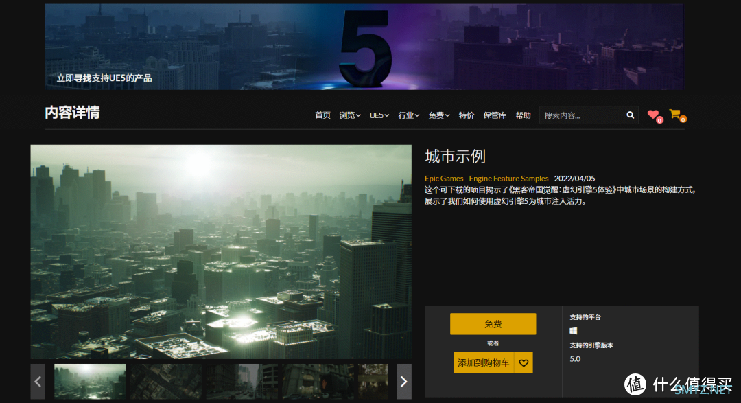Viewport: 741px width, 403px height.
Task: Expand the 浏览 dropdown menu
Action: 350,115
